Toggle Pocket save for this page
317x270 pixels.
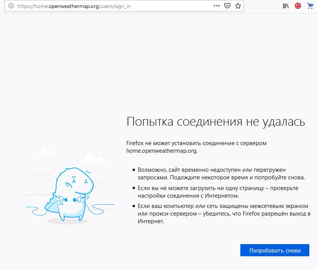coord(227,6)
